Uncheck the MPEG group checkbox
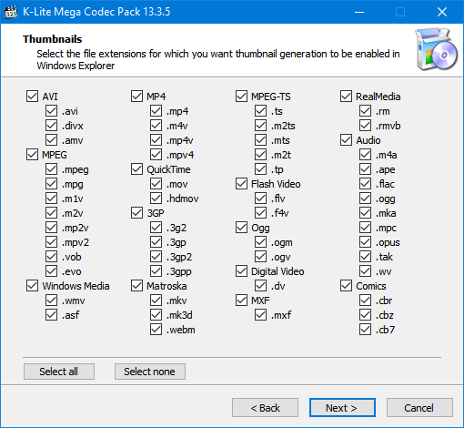This screenshot has width=464, height=428. (x=32, y=155)
